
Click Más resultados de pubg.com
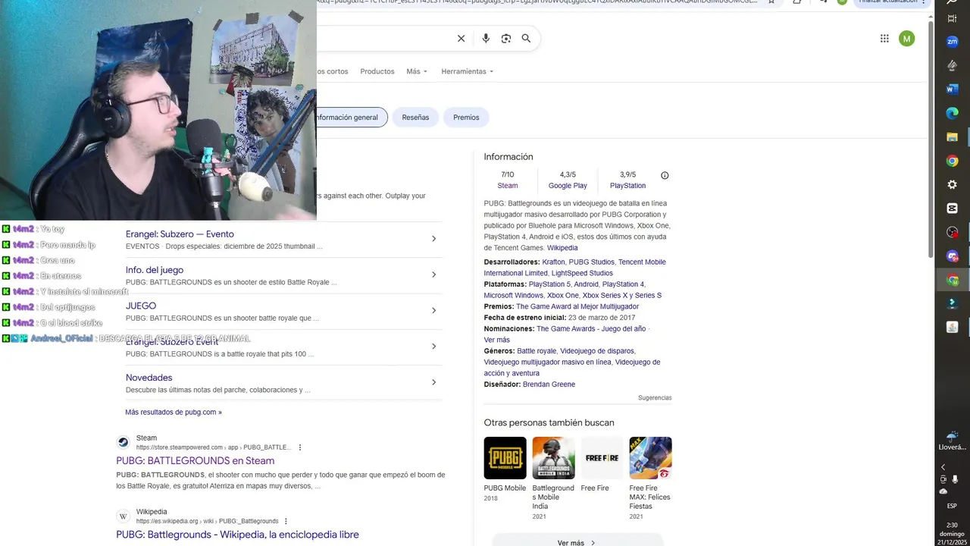[x=174, y=413]
